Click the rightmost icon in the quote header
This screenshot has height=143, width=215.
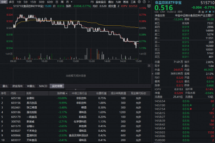pos(213,12)
